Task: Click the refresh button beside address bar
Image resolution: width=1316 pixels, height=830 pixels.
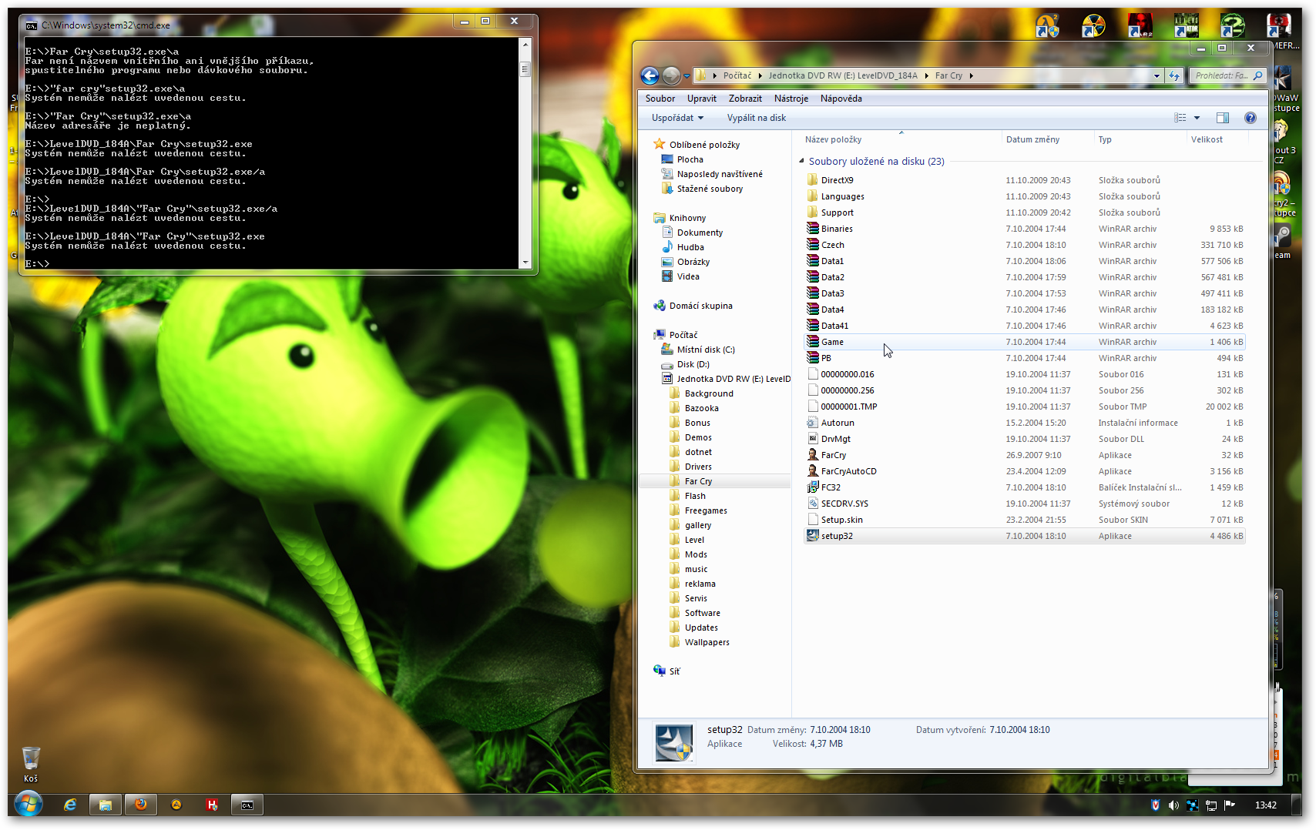Action: tap(1174, 75)
